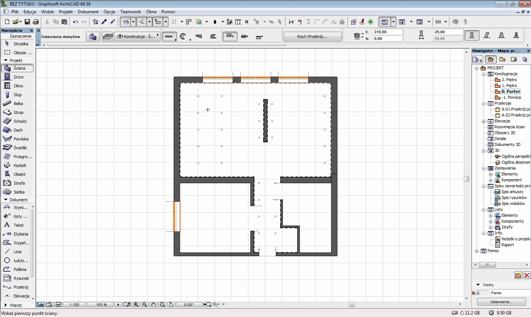This screenshot has height=317, width=531.
Task: Pick the Dach (roof) tool
Action: tap(18, 130)
